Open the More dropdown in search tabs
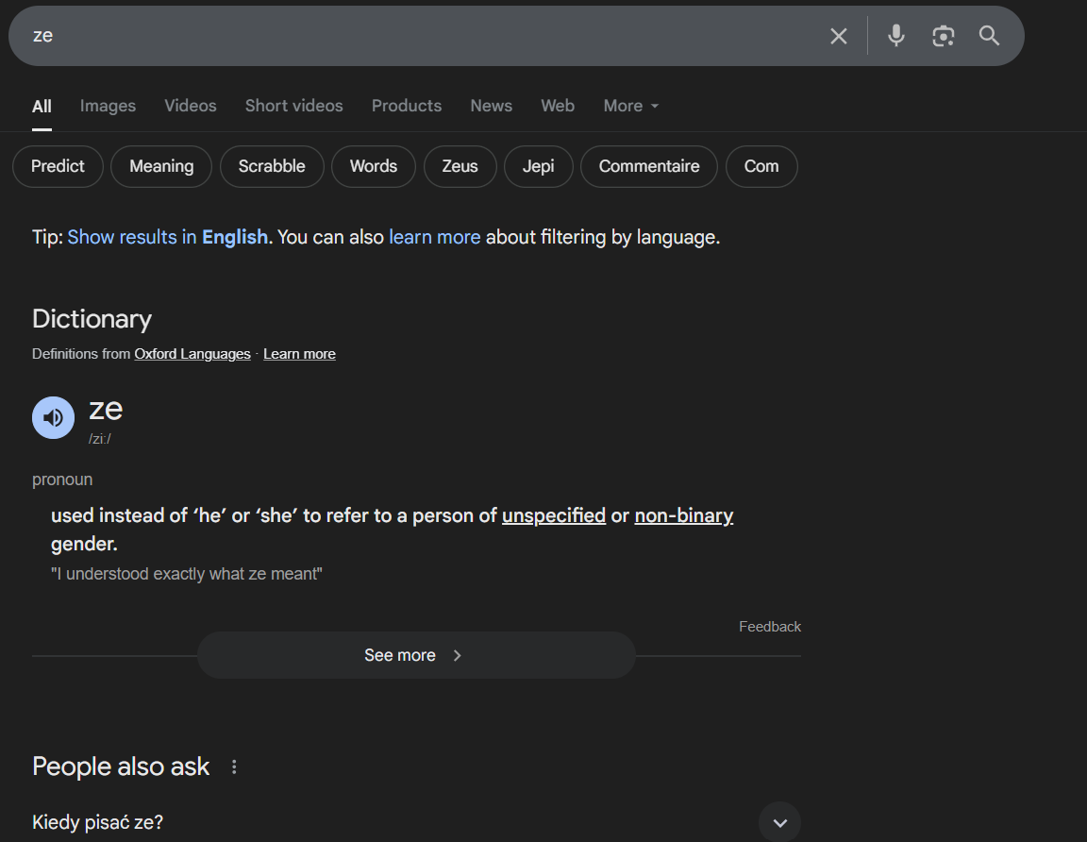Viewport: 1087px width, 842px height. (631, 106)
